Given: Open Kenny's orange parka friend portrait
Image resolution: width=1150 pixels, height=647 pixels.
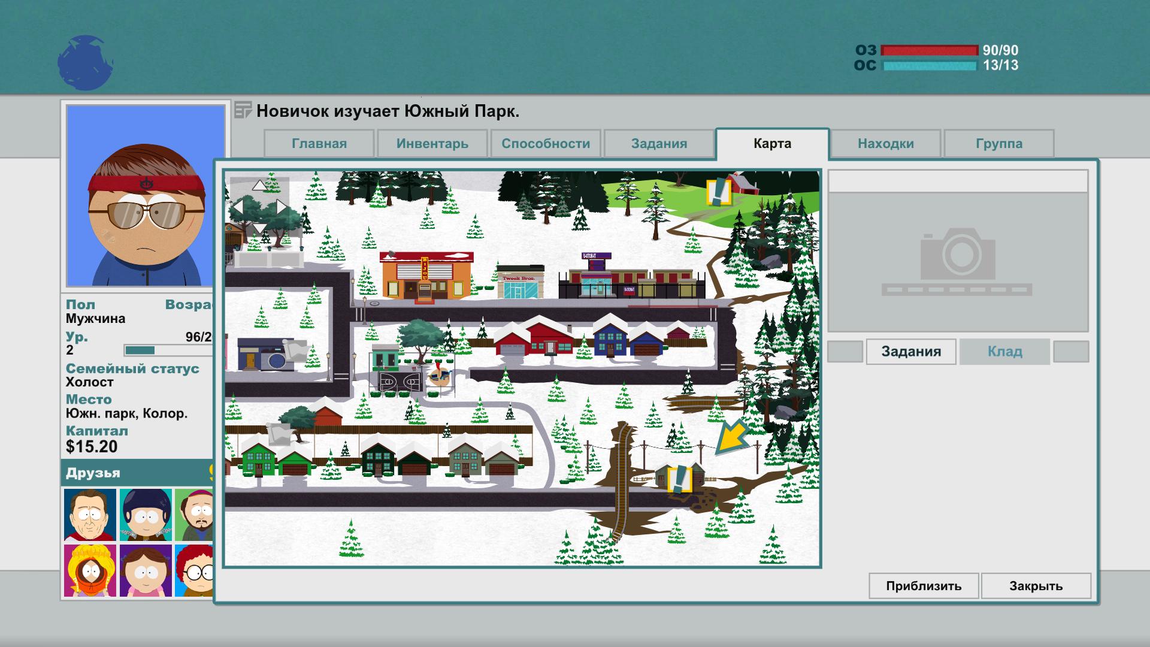Looking at the screenshot, I should [90, 570].
